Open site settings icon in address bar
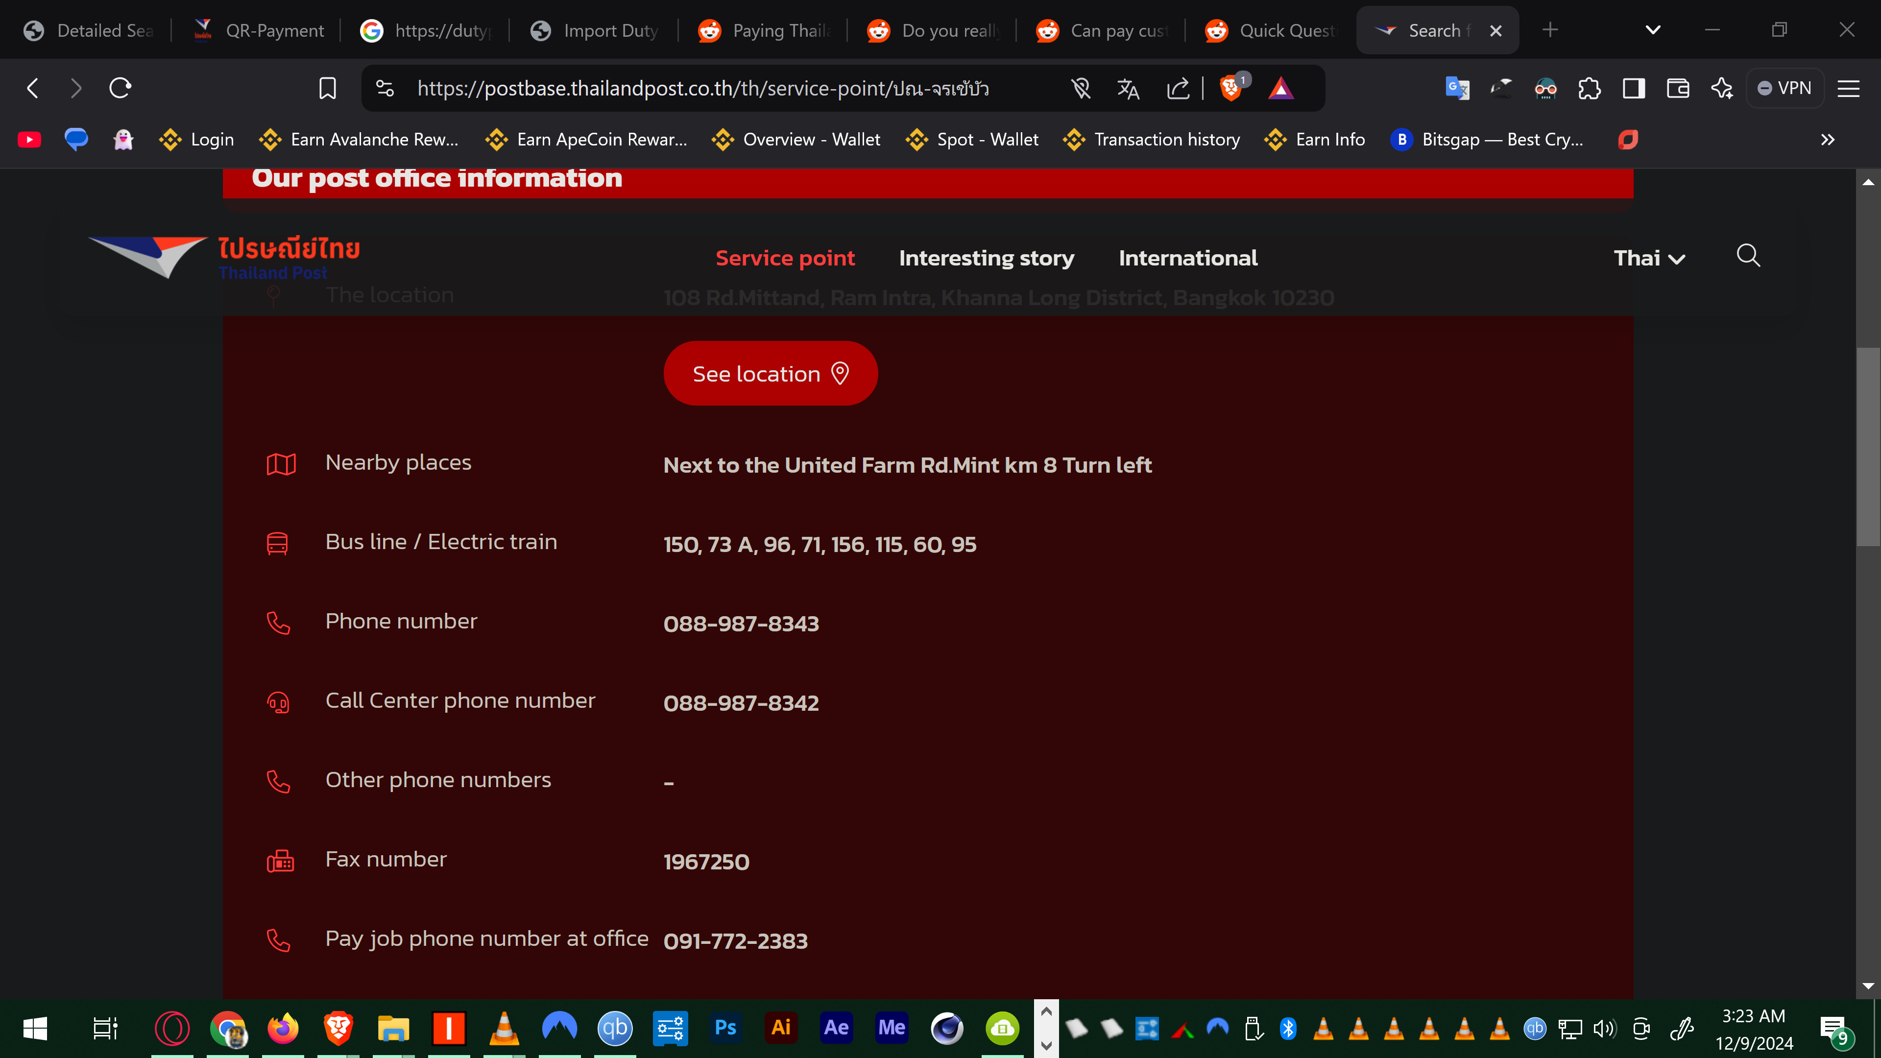The image size is (1881, 1058). click(385, 88)
